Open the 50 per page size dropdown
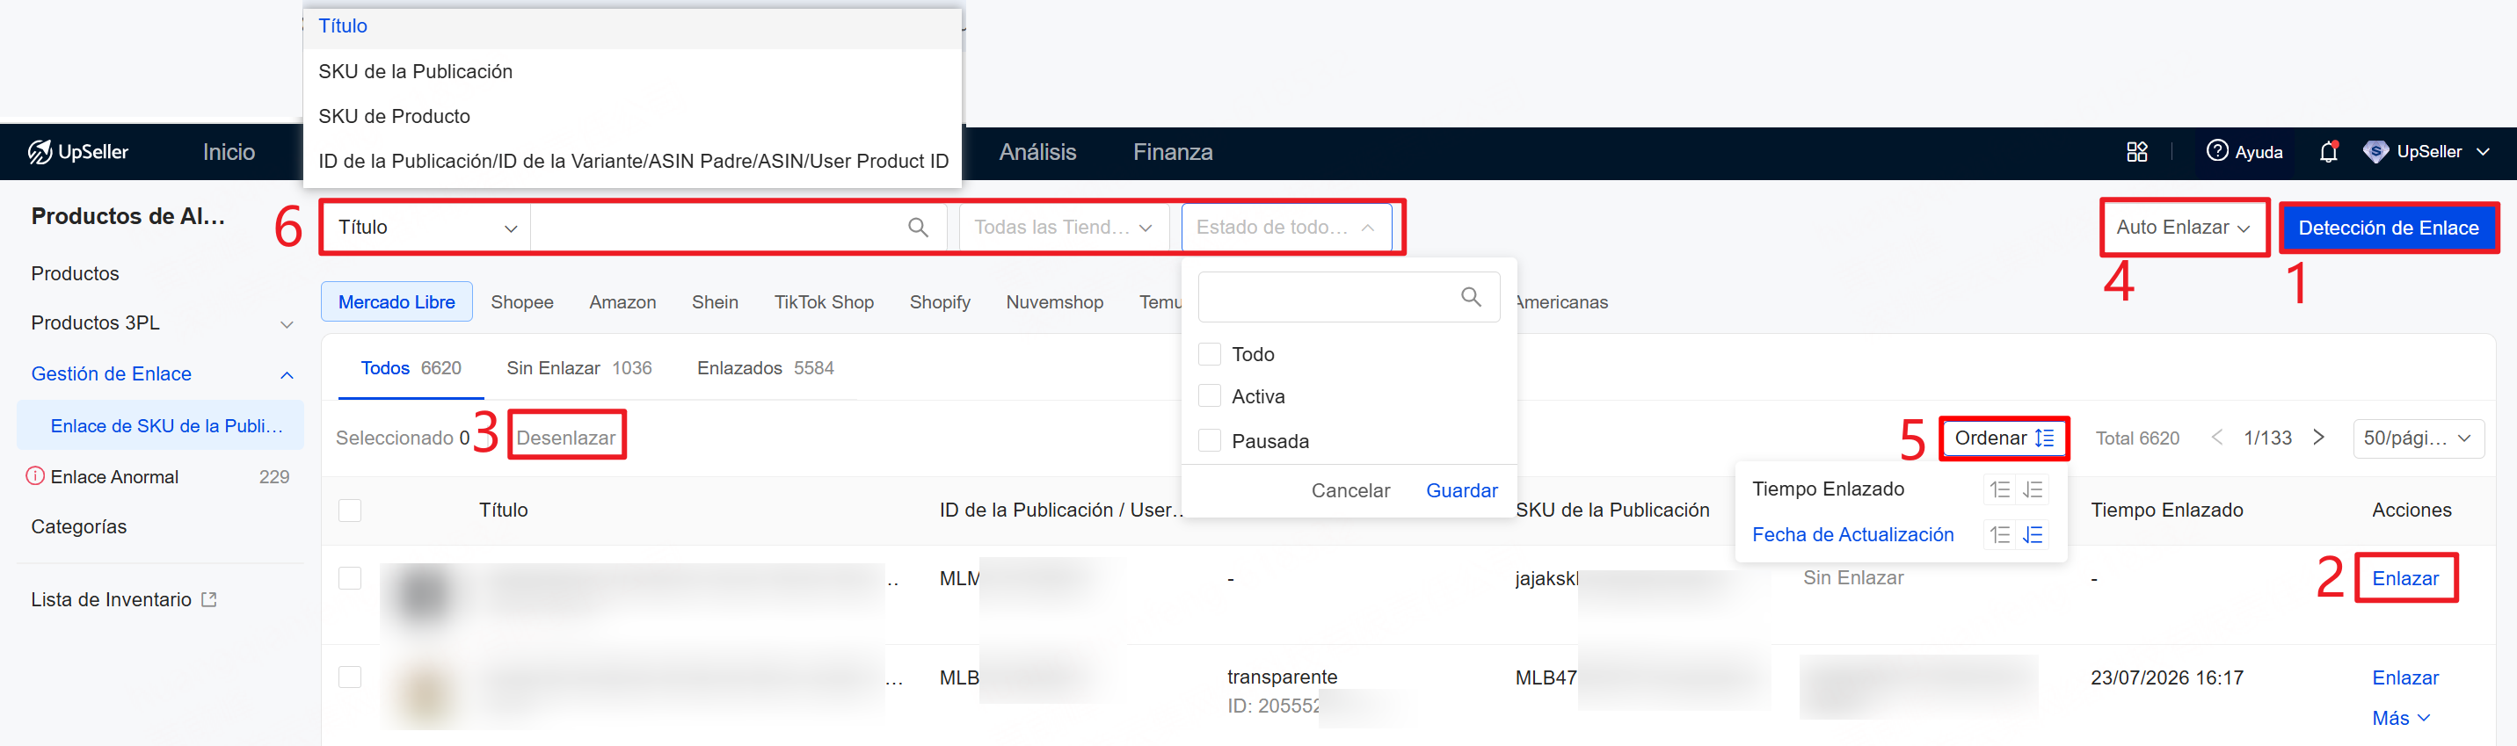 point(2419,438)
